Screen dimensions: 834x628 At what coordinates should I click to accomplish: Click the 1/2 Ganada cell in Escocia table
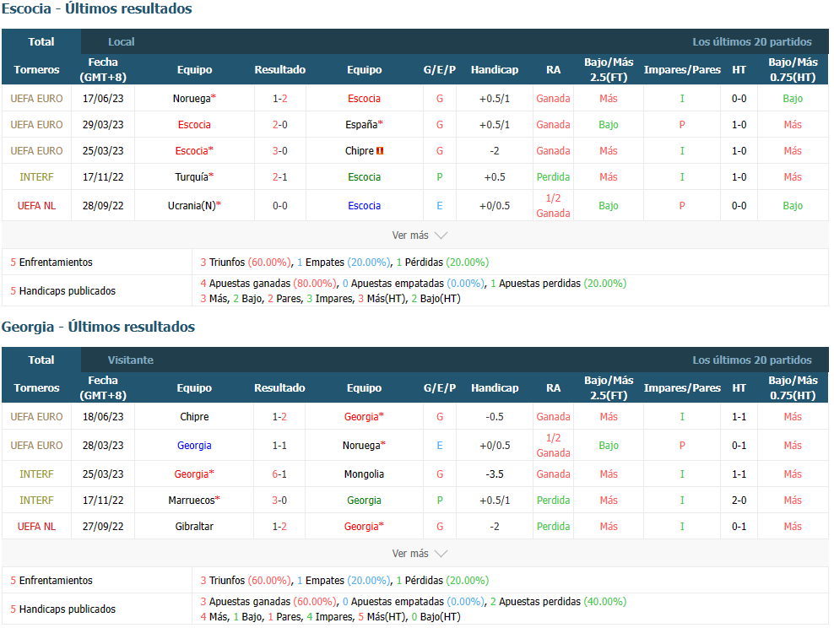click(553, 206)
